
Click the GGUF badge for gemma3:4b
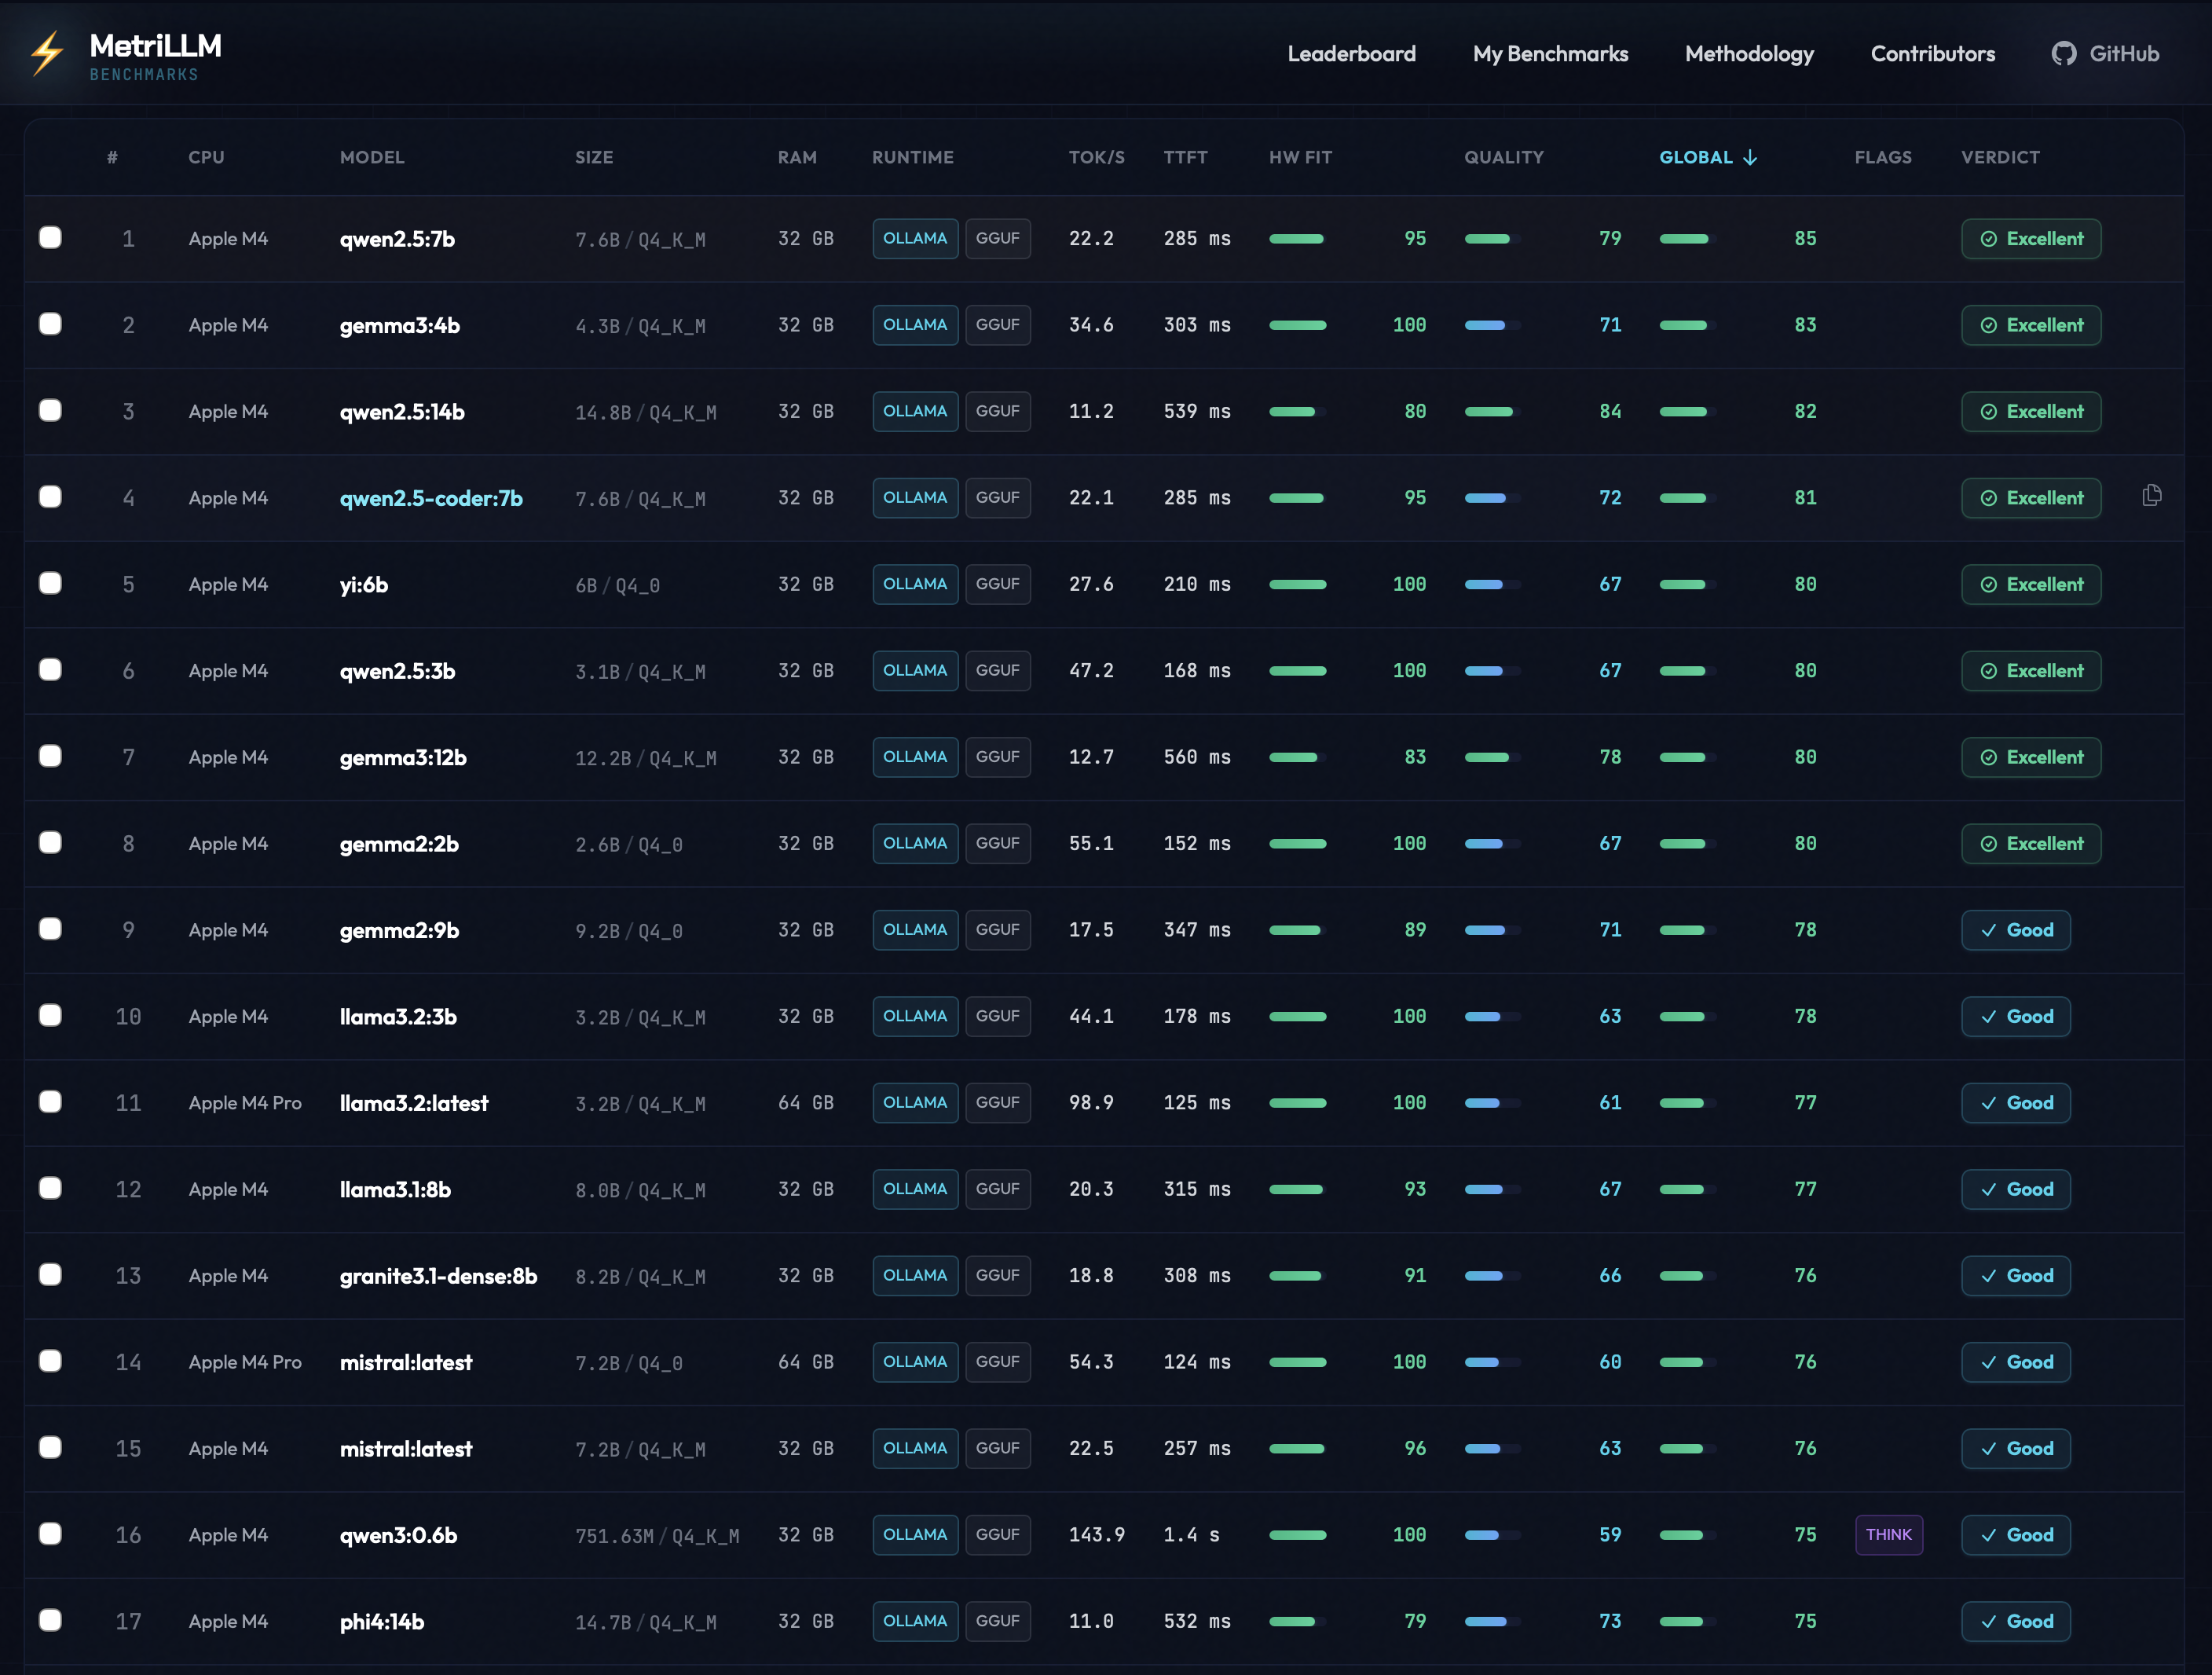point(997,324)
